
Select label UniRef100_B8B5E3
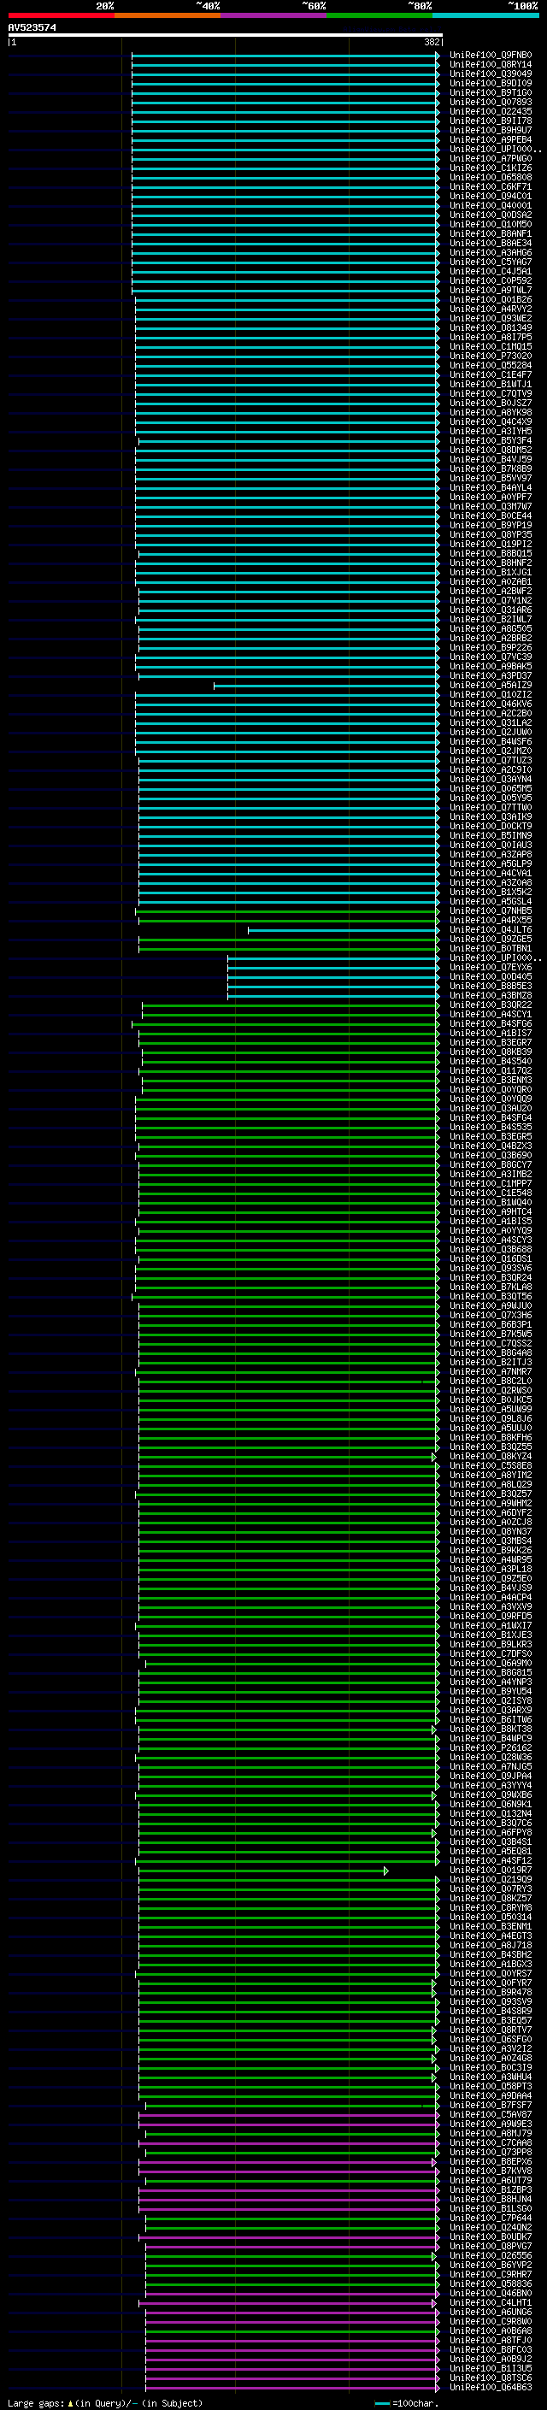(x=491, y=986)
